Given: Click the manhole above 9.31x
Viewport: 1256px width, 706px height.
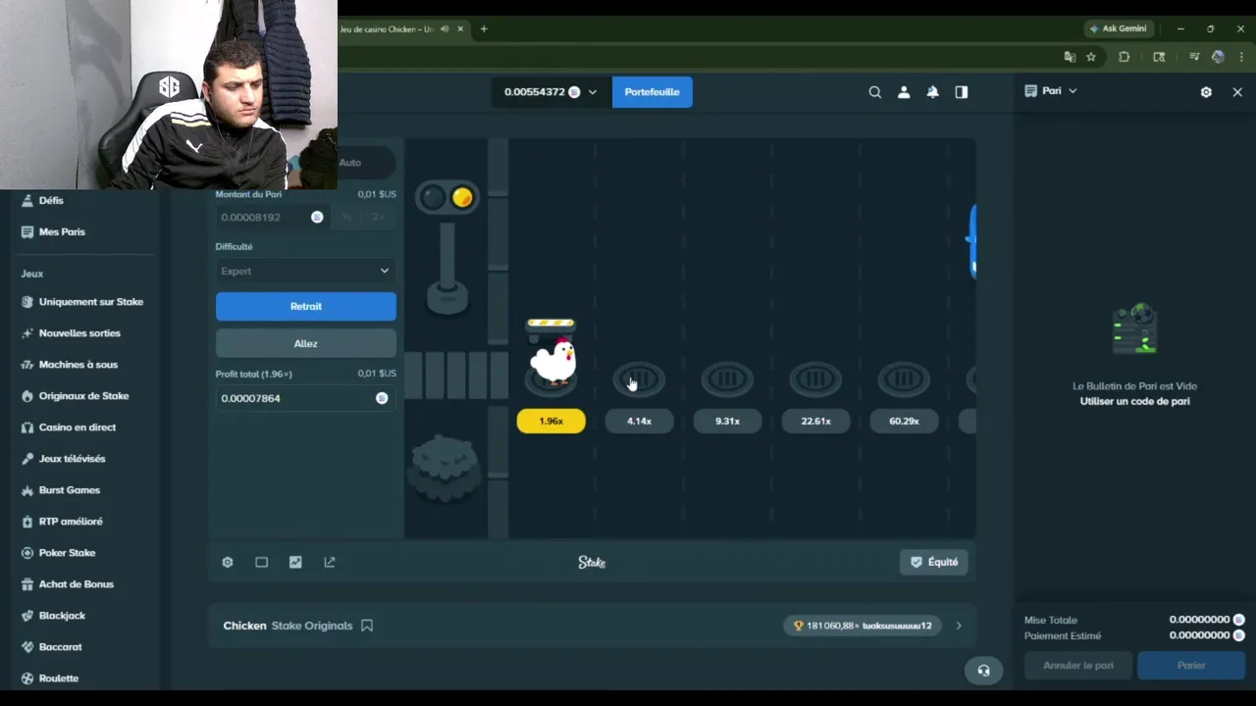Looking at the screenshot, I should [727, 378].
